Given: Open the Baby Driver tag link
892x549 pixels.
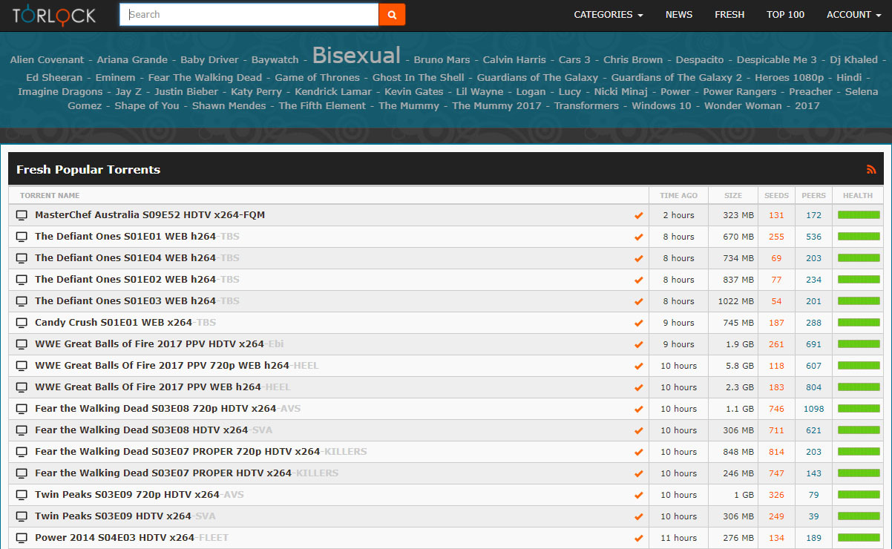Looking at the screenshot, I should tap(209, 59).
